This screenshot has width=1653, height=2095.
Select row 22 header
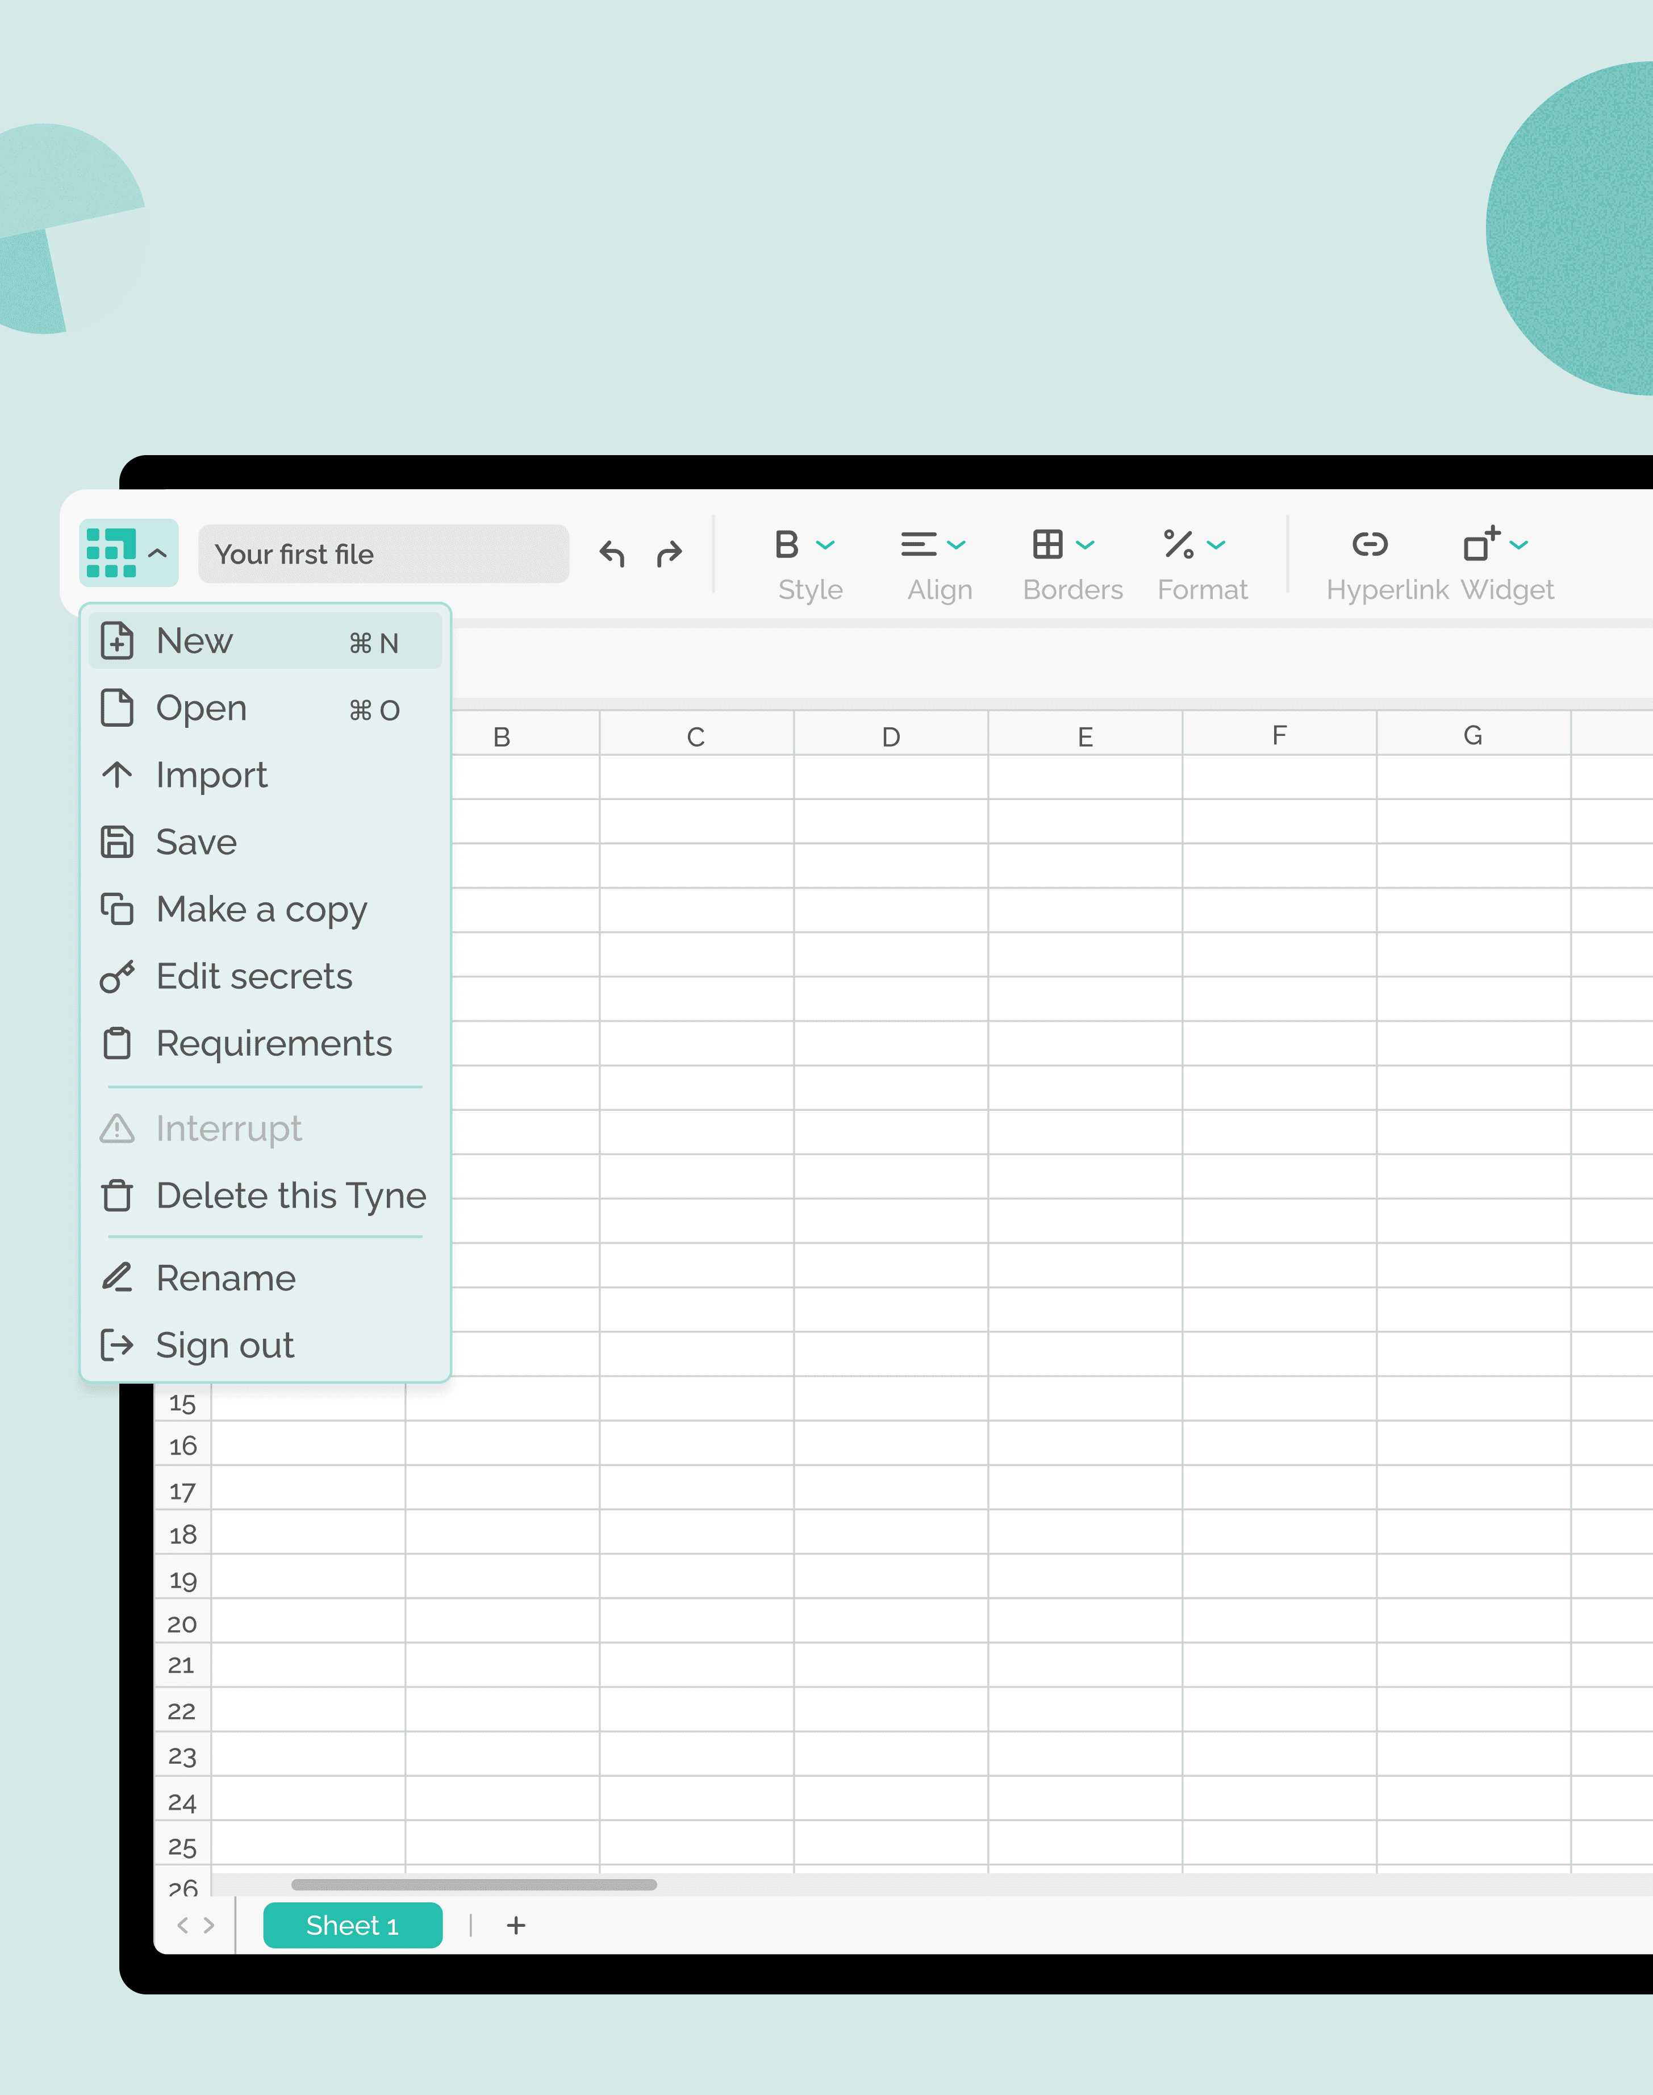[183, 1711]
